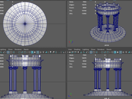Viewport: 132px width, 99px height.
Task: Open Panels menu of front panel
Action: coord(26,50)
